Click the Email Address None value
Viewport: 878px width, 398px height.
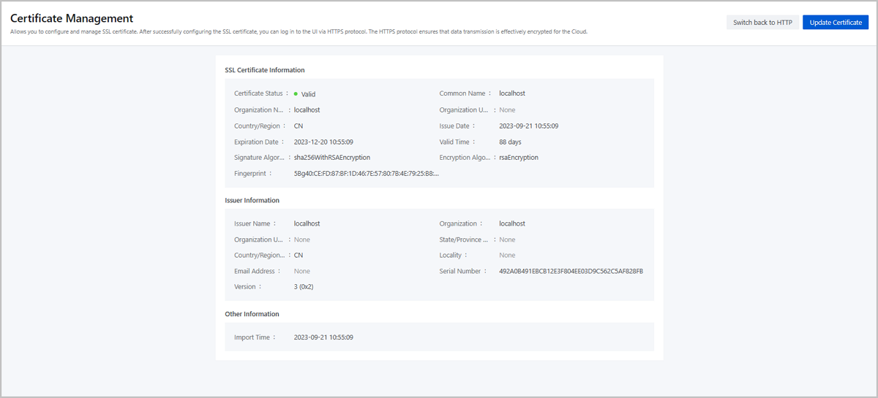tap(301, 272)
